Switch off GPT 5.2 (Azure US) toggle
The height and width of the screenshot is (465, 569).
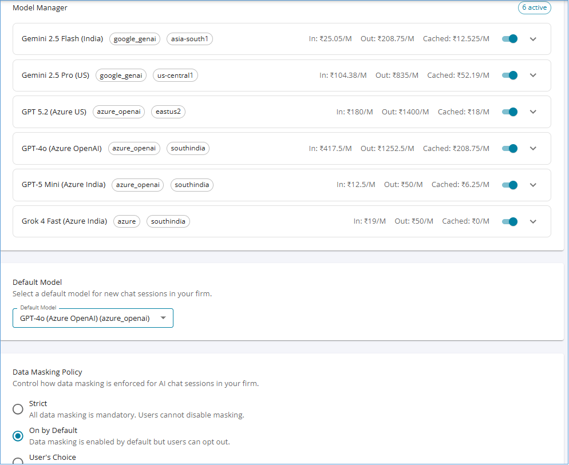[x=509, y=112]
